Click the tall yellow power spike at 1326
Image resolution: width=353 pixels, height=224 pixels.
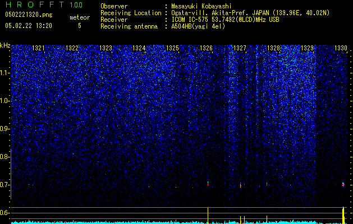click(208, 216)
